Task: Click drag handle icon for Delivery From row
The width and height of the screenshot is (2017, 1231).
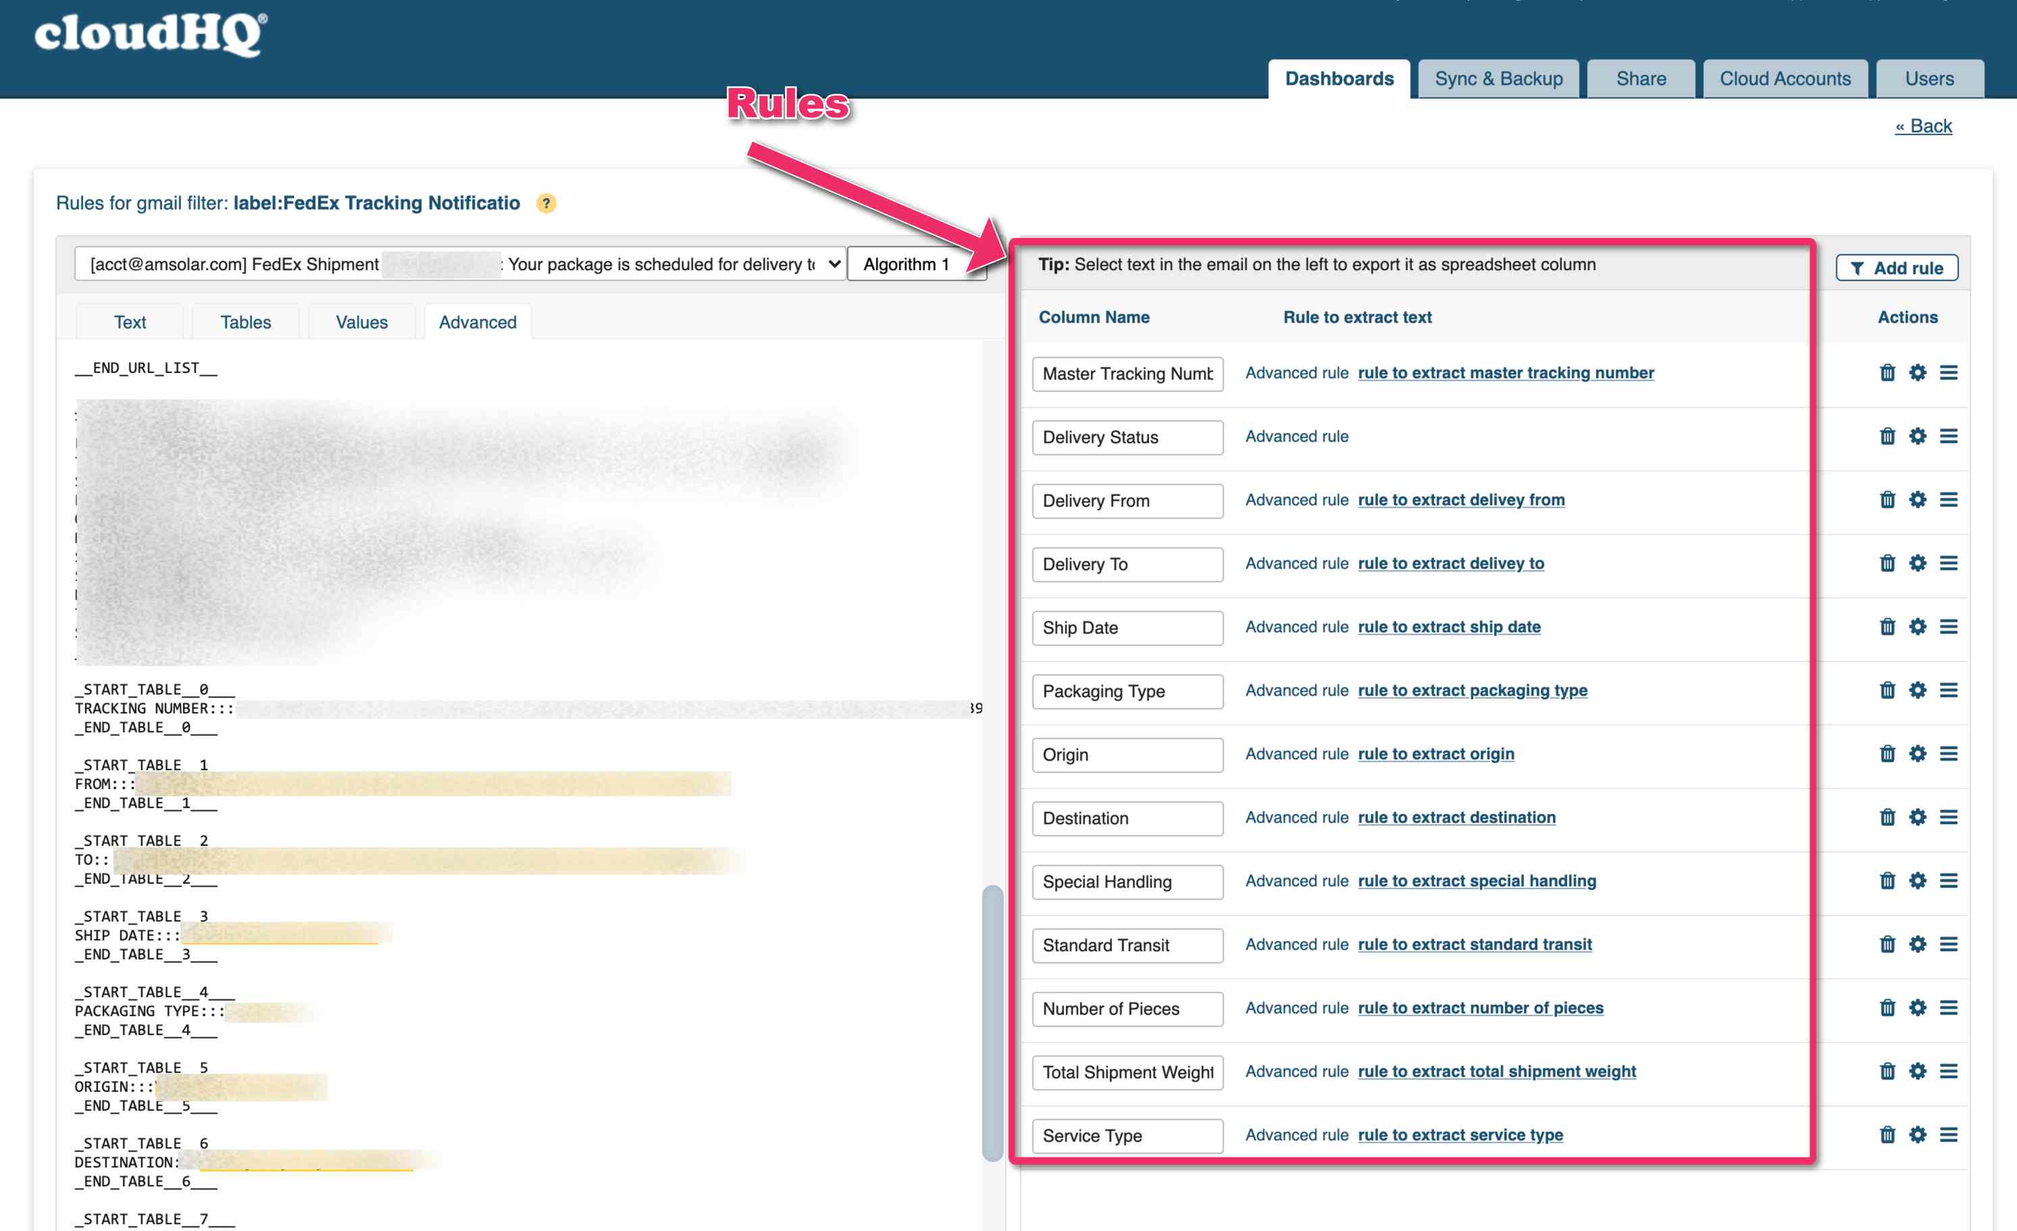Action: 1948,499
